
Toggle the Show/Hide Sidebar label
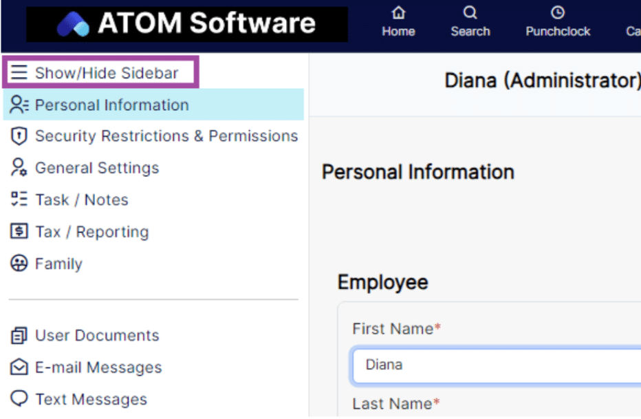107,73
